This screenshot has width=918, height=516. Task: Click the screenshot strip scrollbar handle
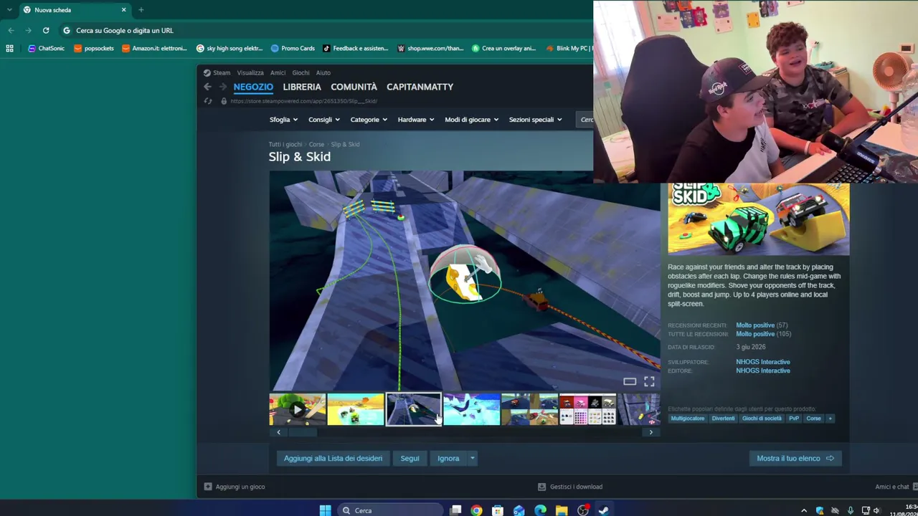[302, 432]
